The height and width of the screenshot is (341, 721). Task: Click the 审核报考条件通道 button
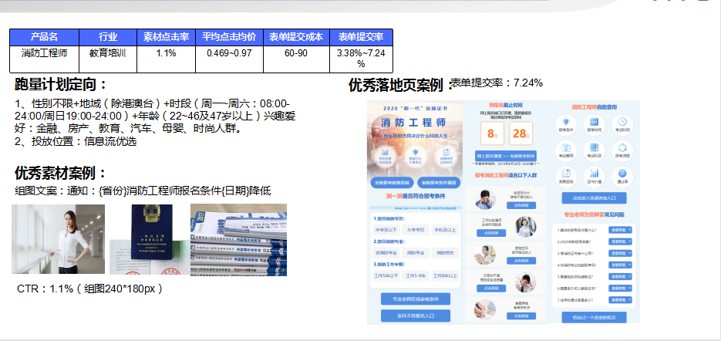tap(439, 183)
